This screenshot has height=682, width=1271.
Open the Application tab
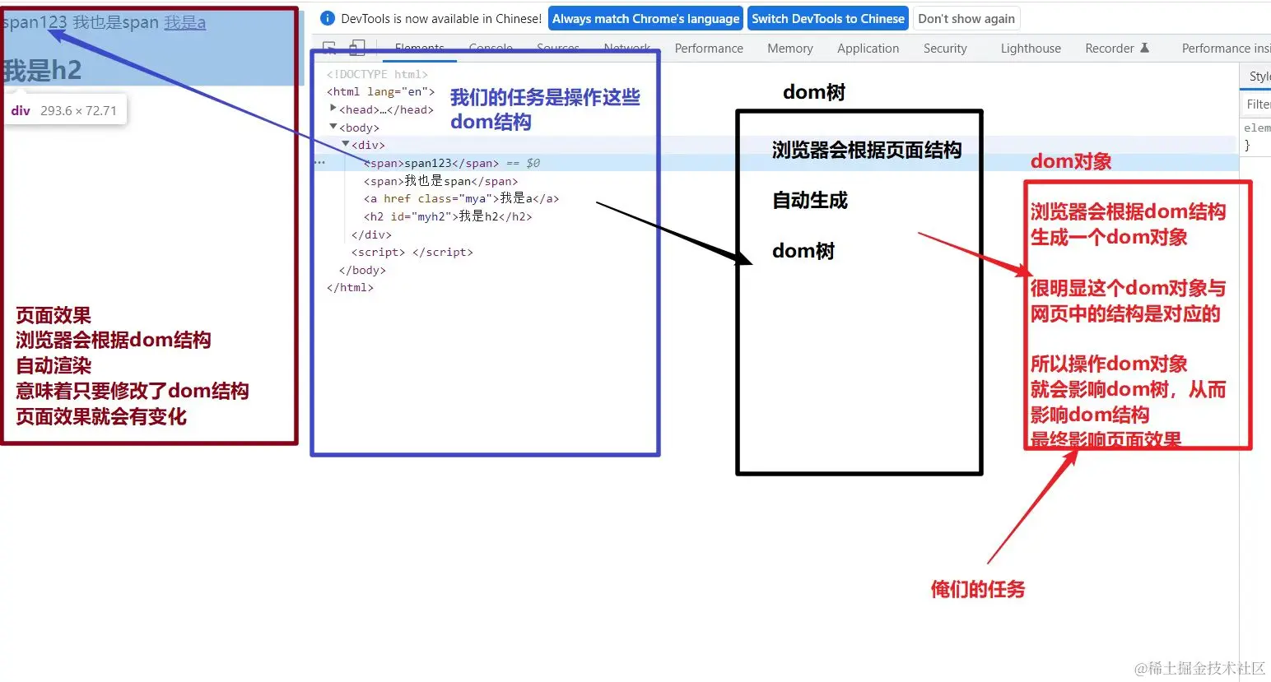pos(868,48)
